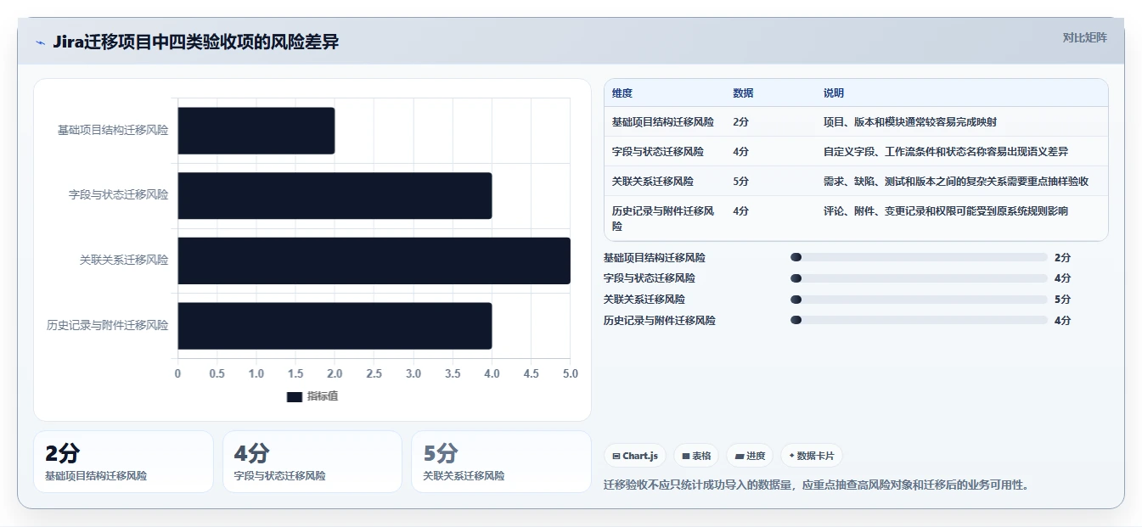Image resolution: width=1142 pixels, height=527 pixels.
Task: Click the card label 字段与状态迁移风险
Action: (x=279, y=476)
